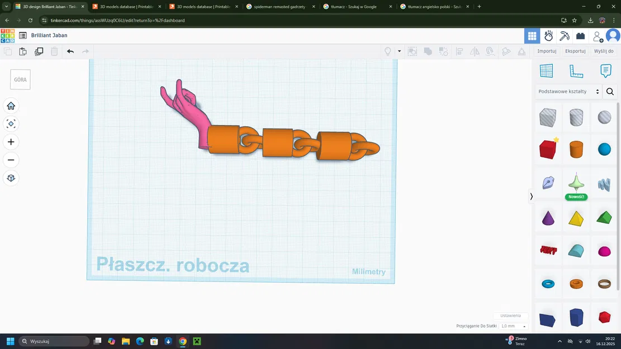
Task: Zoom out with the minus button
Action: click(11, 160)
